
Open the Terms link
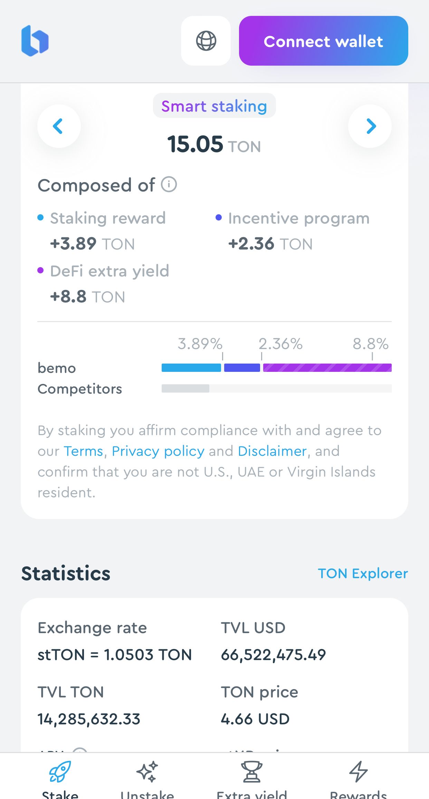pos(84,451)
